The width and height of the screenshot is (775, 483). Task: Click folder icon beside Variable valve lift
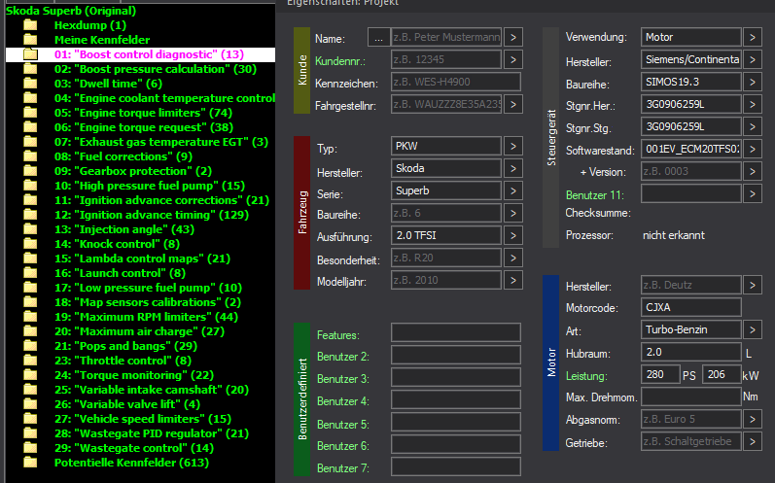point(30,404)
